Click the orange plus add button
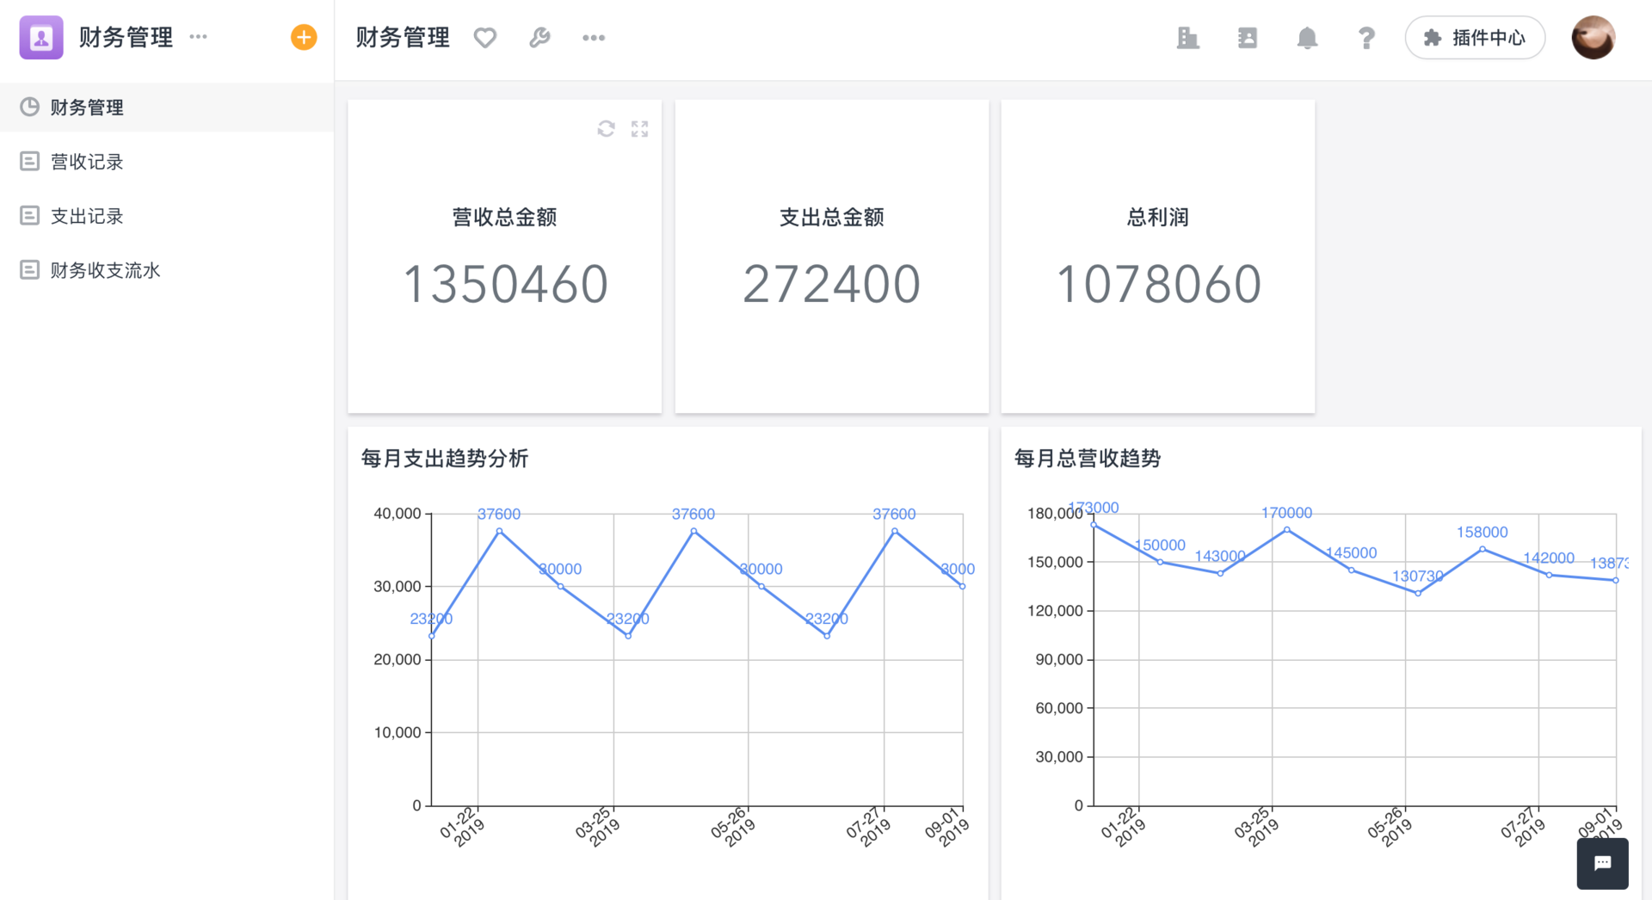Screen dimensions: 1652x900 coord(304,37)
